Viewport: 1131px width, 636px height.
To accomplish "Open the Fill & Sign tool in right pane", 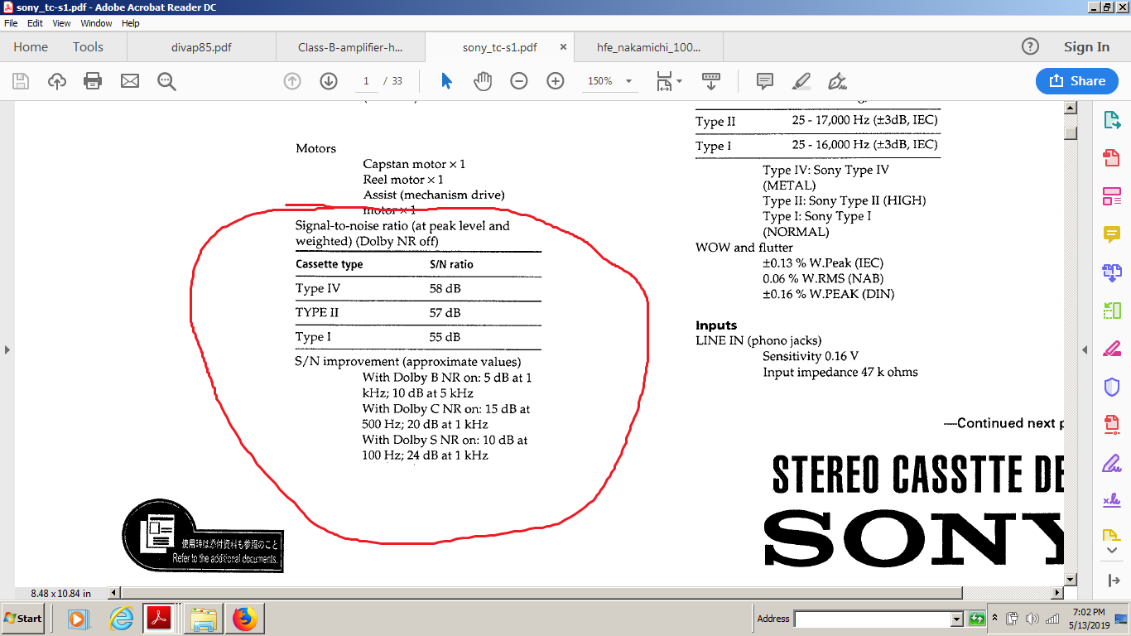I will click(1112, 463).
